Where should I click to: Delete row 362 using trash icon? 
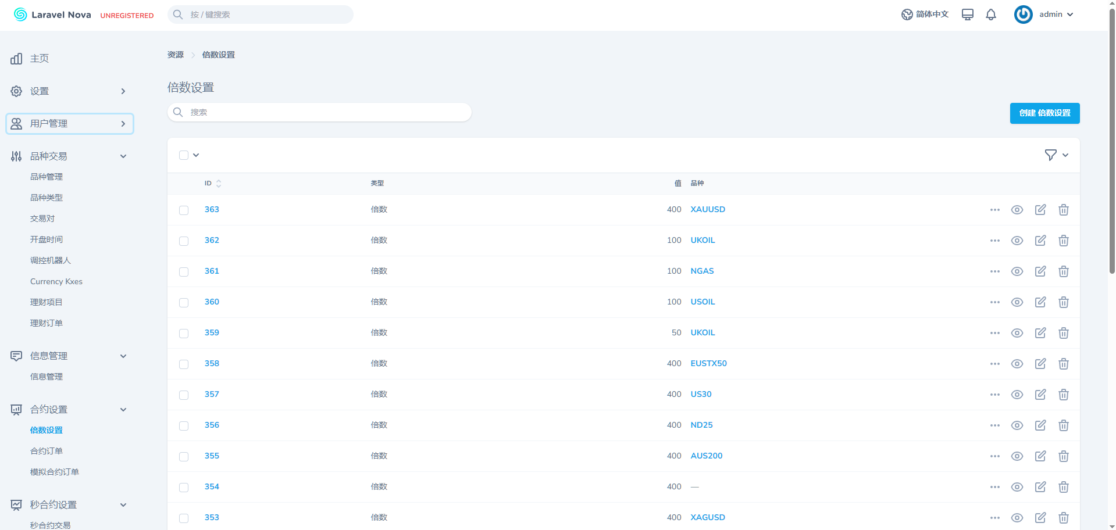tap(1064, 241)
